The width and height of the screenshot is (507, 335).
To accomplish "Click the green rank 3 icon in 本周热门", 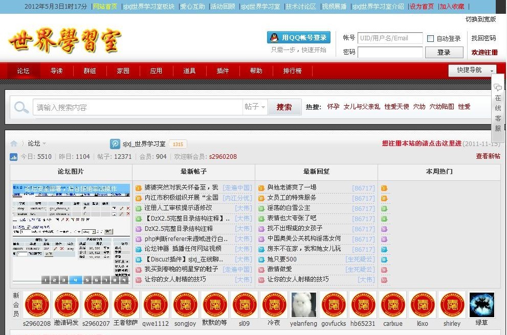I will coord(383,208).
